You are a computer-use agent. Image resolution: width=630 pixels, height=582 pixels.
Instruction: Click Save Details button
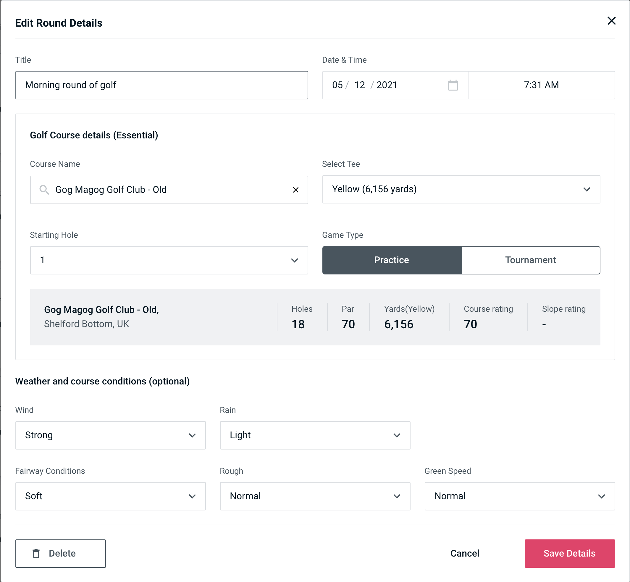pyautogui.click(x=569, y=554)
